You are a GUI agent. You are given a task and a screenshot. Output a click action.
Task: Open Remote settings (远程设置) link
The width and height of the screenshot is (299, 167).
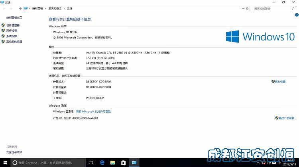[12, 31]
